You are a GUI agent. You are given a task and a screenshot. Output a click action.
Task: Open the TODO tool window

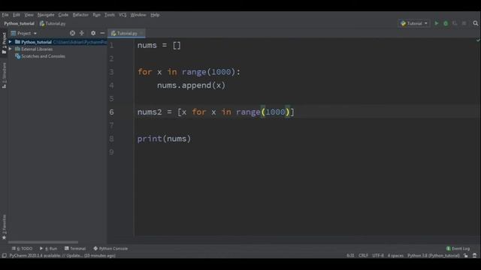coord(22,248)
